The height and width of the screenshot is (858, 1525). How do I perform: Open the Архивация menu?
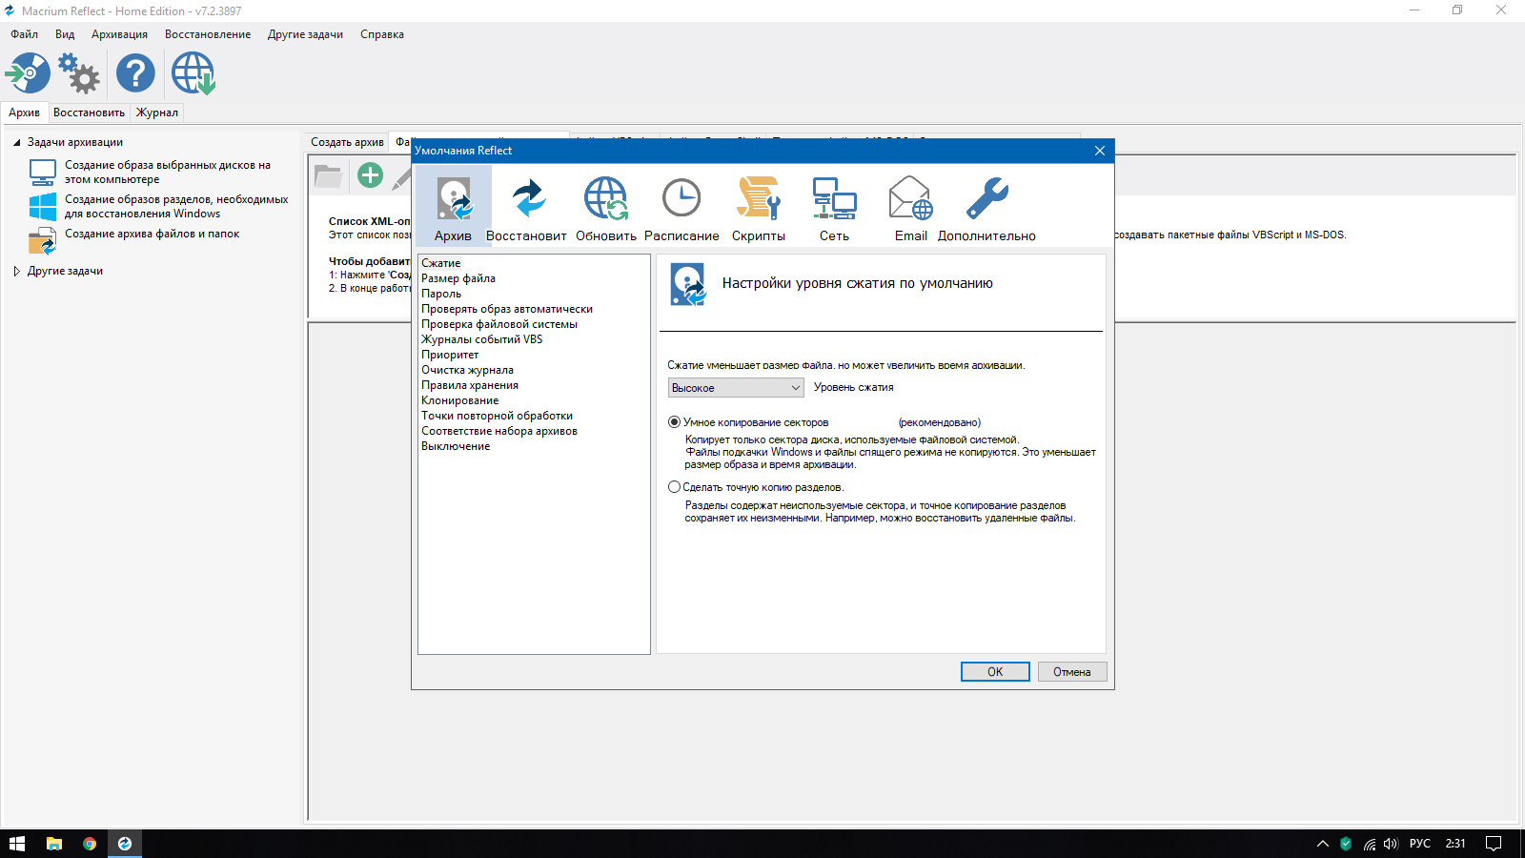pos(119,34)
